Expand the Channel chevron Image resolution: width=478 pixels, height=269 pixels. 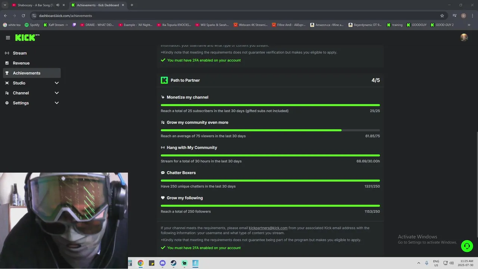(57, 93)
